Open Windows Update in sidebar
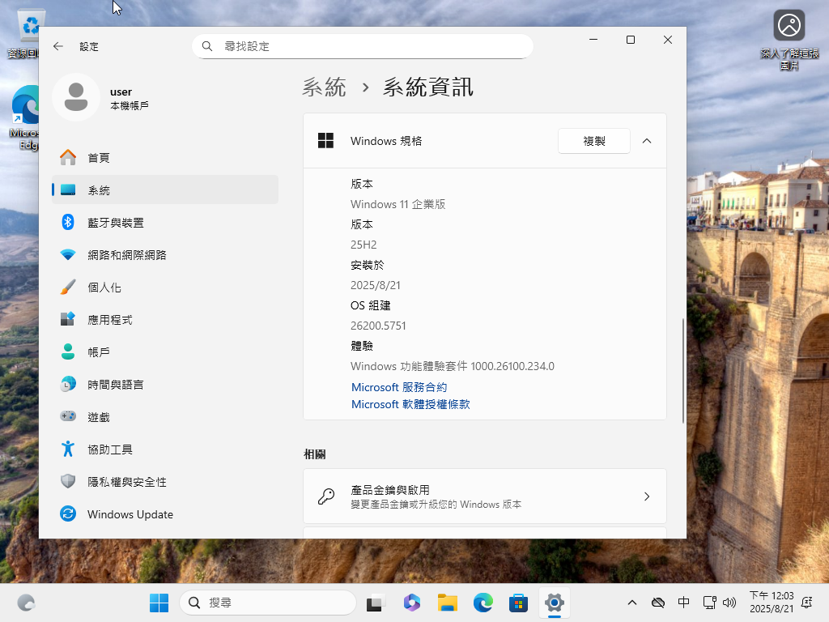Screen dimensions: 829x622 [130, 514]
